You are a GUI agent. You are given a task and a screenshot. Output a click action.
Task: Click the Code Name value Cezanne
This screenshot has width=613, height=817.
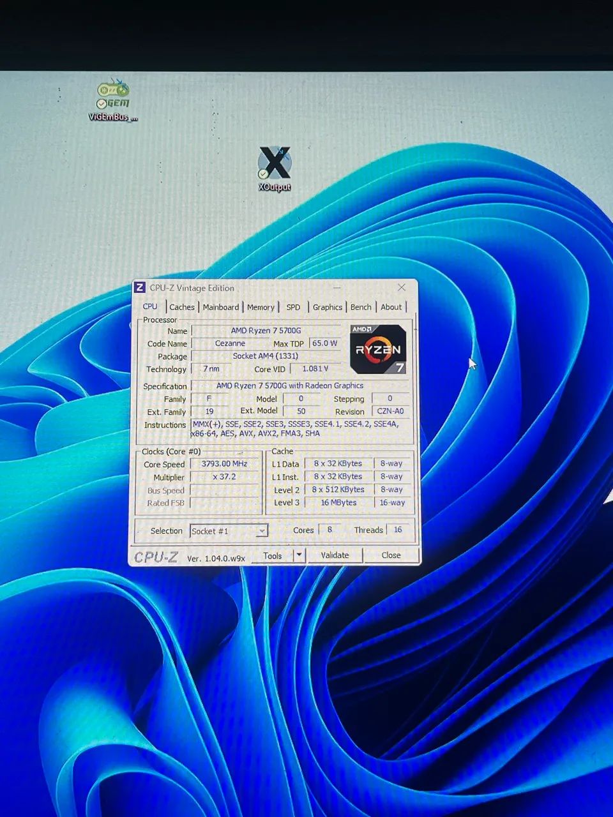click(x=230, y=343)
